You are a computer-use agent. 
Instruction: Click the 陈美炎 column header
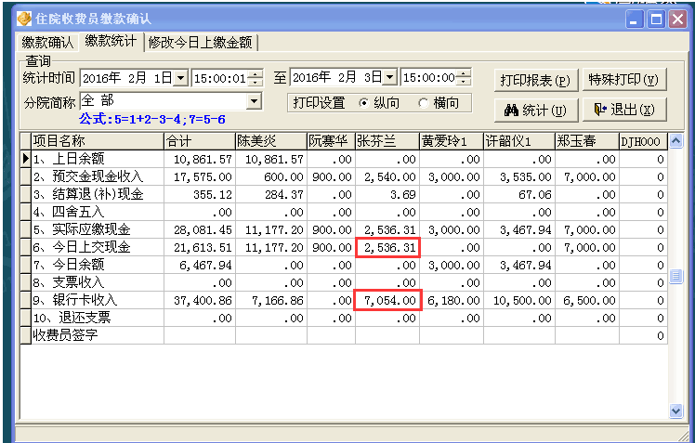(x=271, y=141)
